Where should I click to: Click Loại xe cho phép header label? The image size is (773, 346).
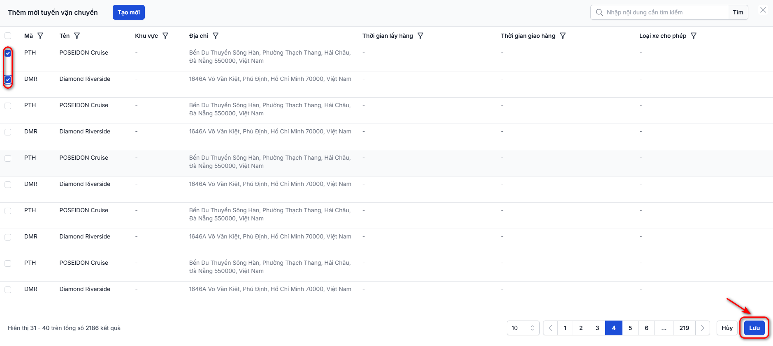coord(663,36)
